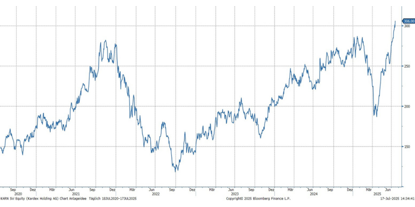Click the lowest trough of the line in late 2022
Screen dimensions: 415x207
click(x=176, y=171)
